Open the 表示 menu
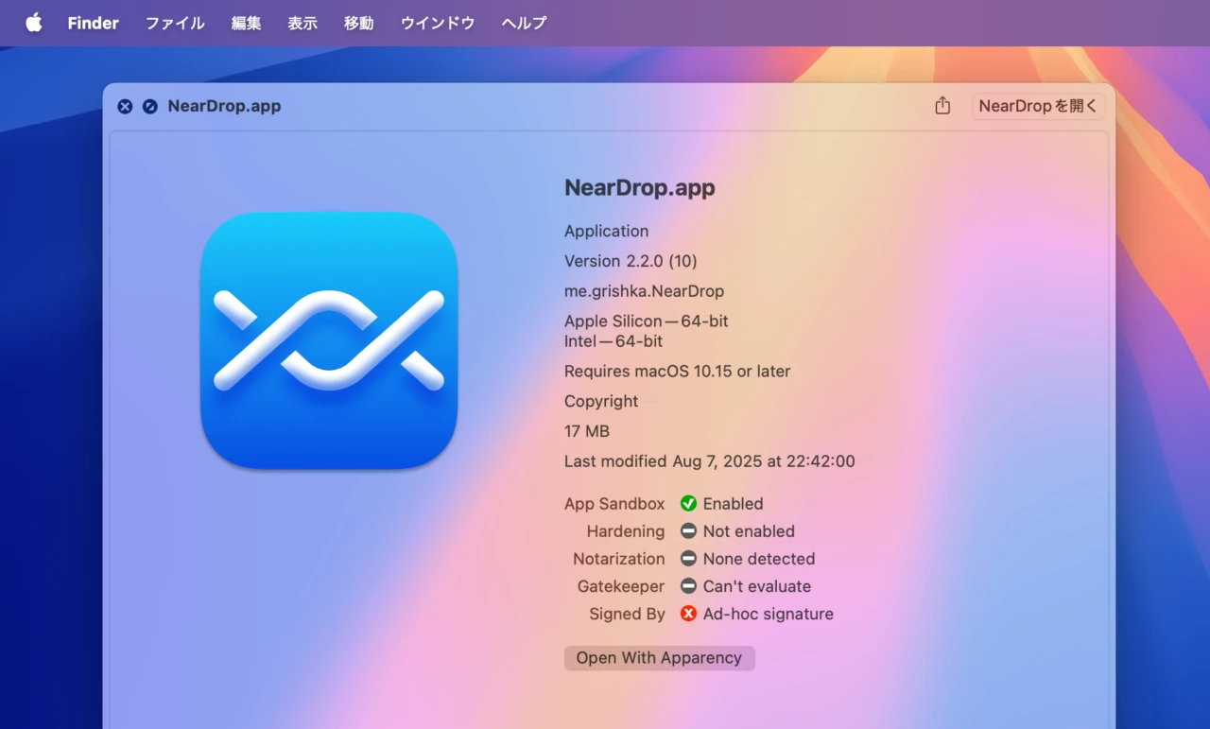Image resolution: width=1210 pixels, height=729 pixels. click(302, 23)
